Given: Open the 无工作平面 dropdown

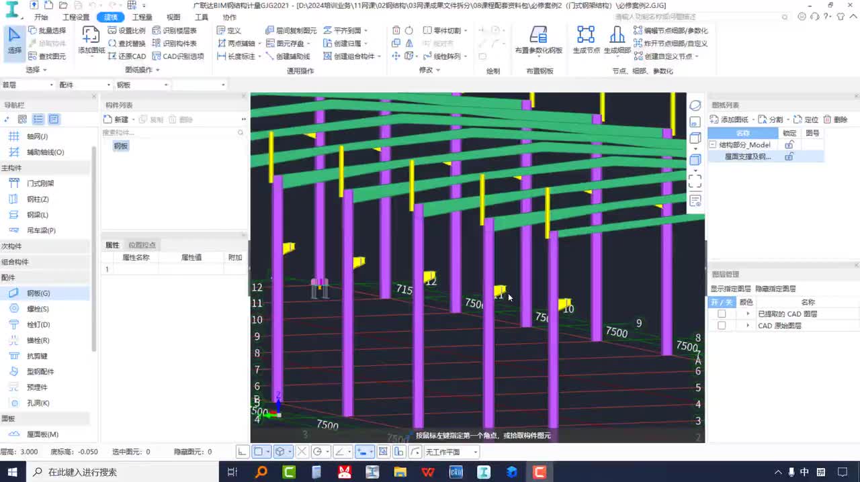Looking at the screenshot, I should 451,452.
